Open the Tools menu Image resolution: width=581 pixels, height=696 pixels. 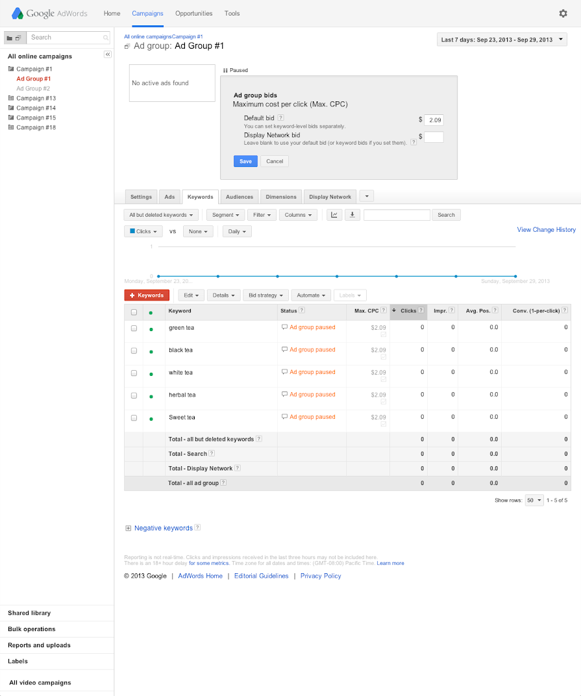(x=232, y=14)
